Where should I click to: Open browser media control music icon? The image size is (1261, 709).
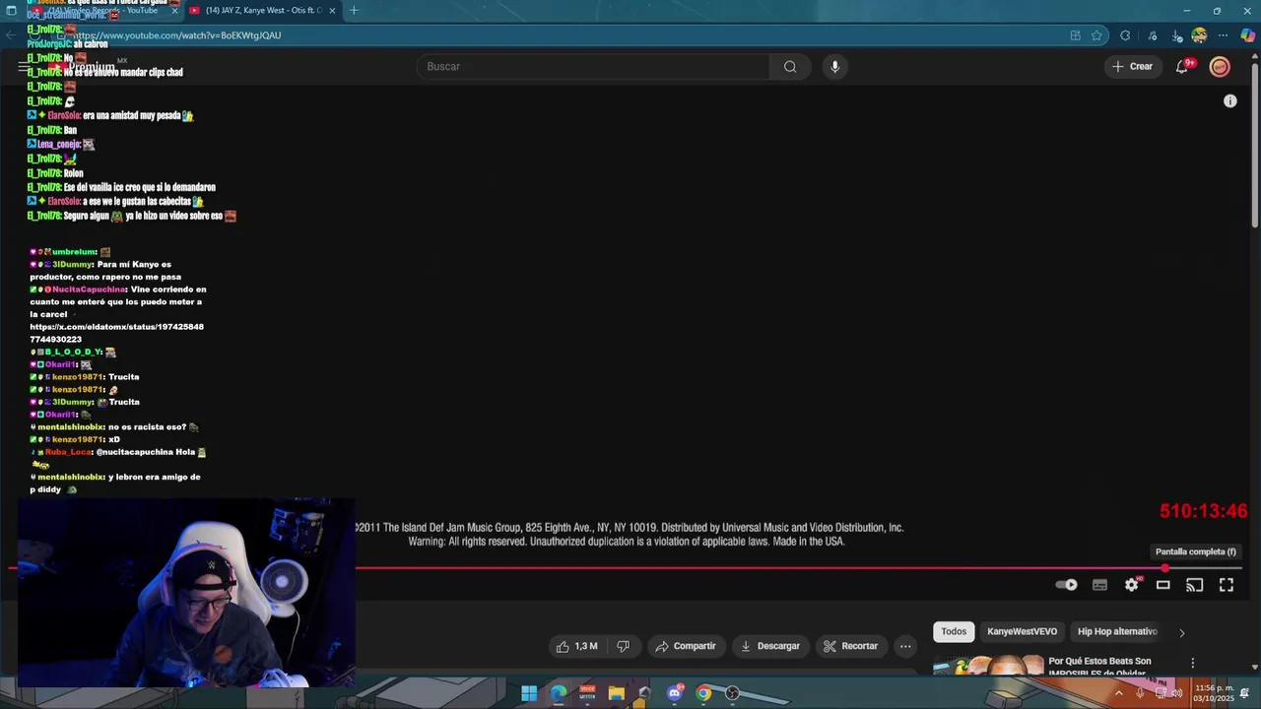pyautogui.click(x=1152, y=35)
